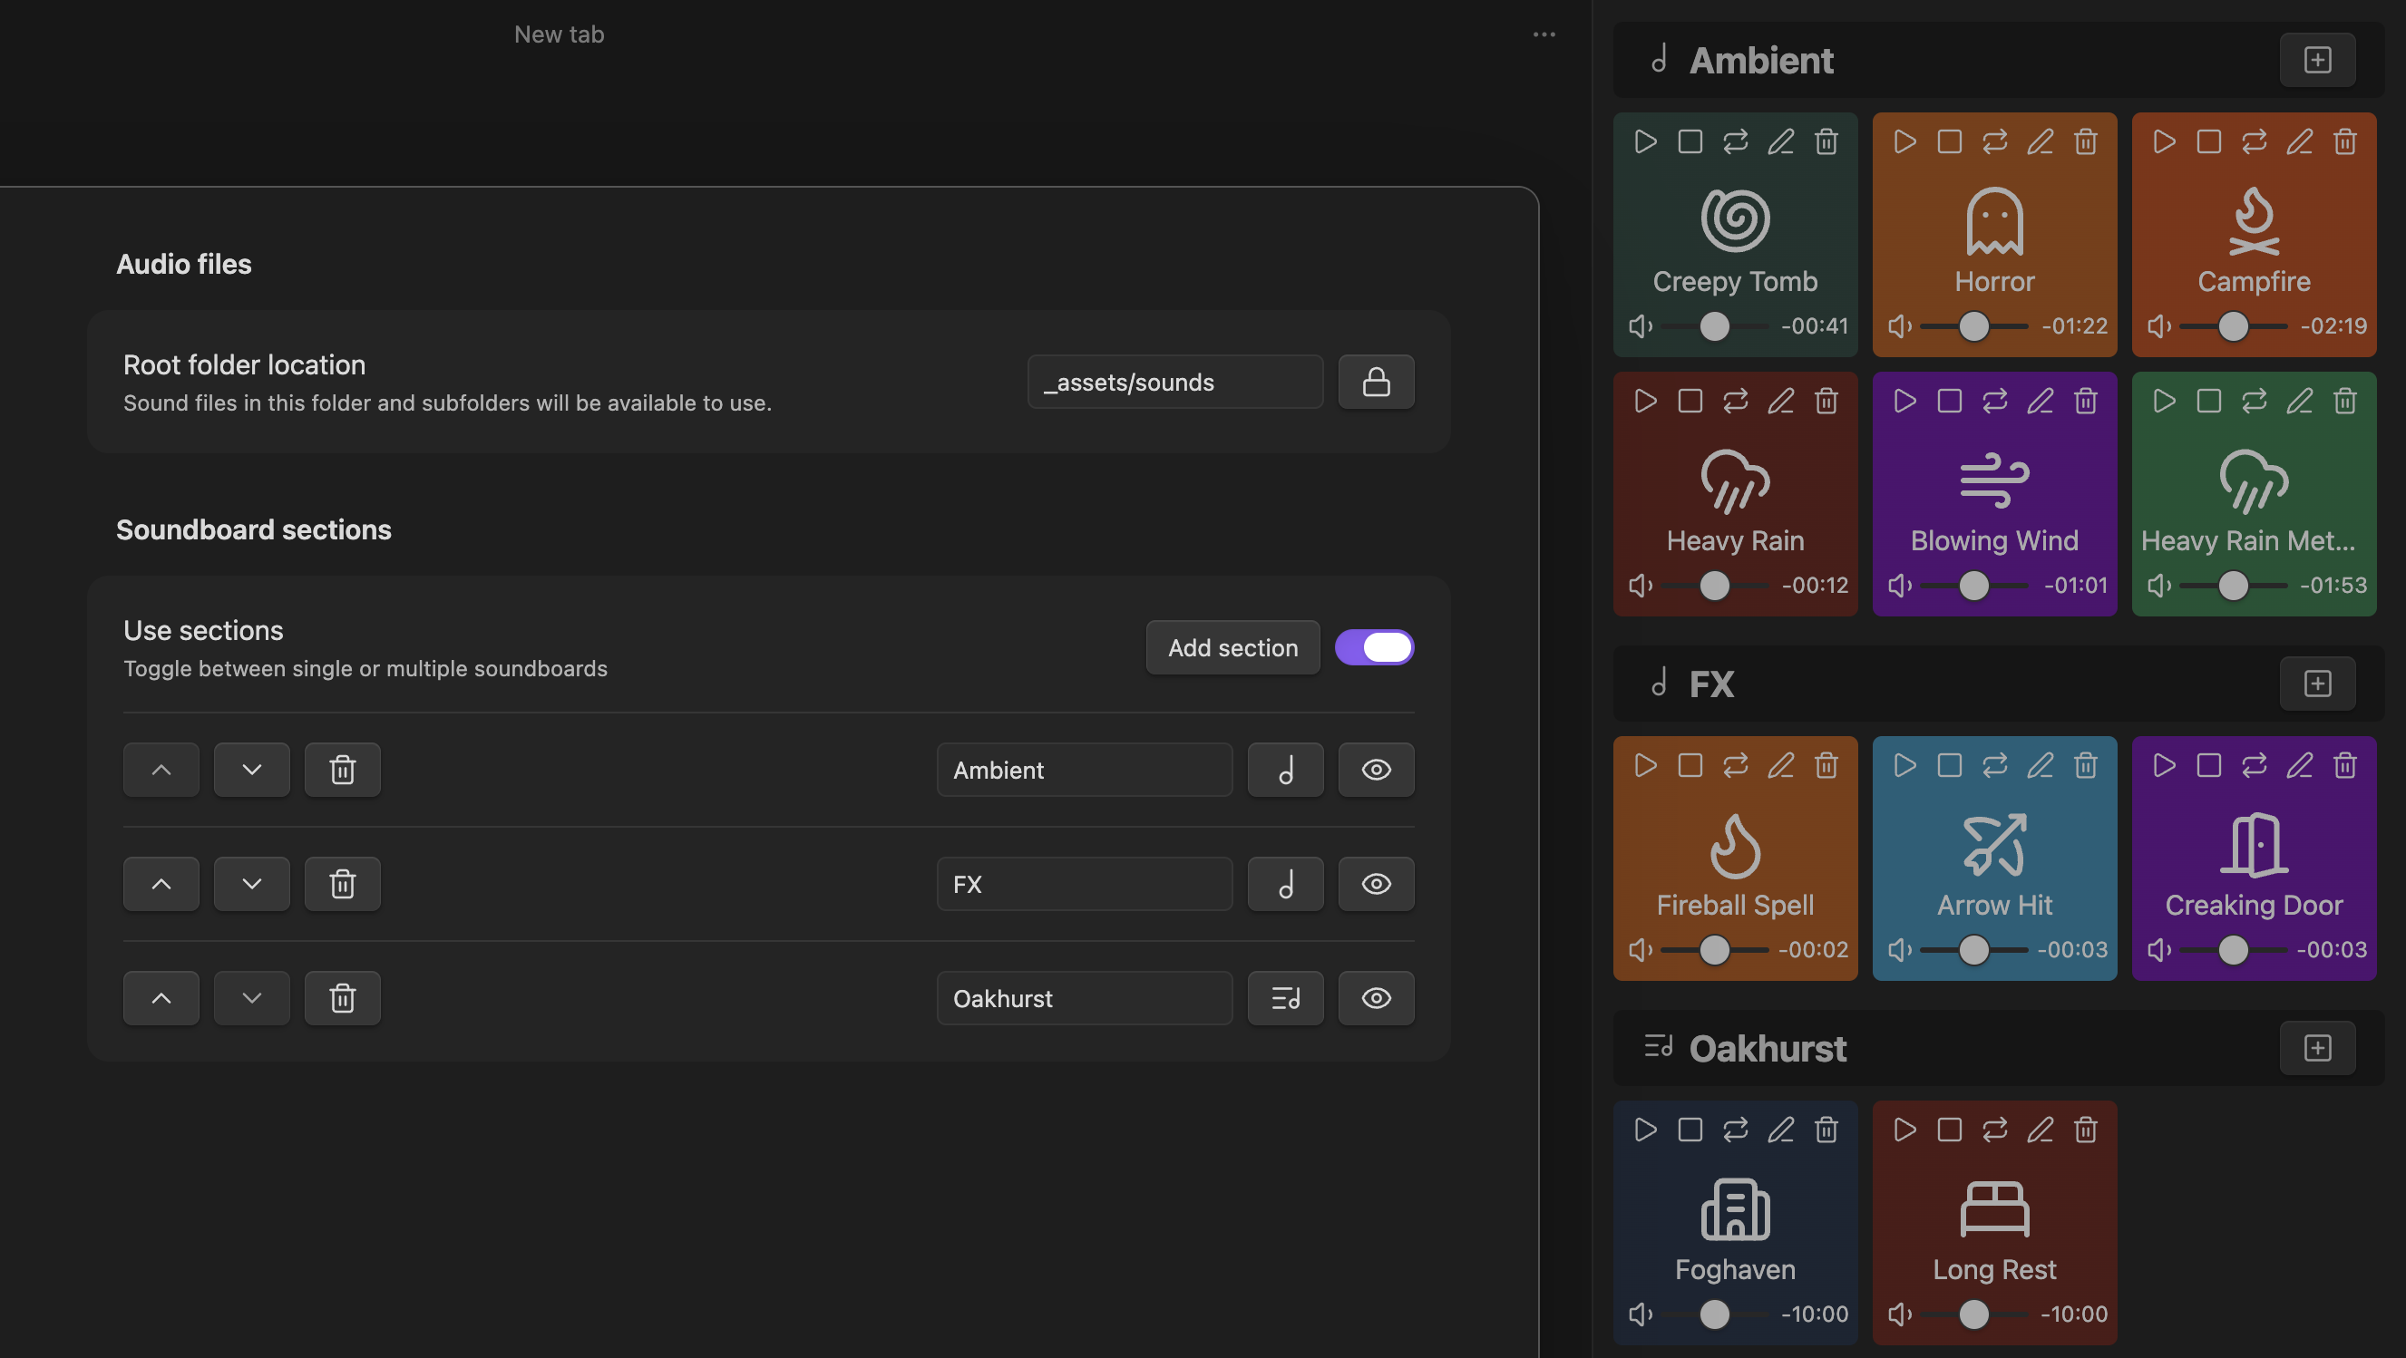This screenshot has width=2406, height=1358.
Task: Select the New tab title
Action: pos(559,34)
